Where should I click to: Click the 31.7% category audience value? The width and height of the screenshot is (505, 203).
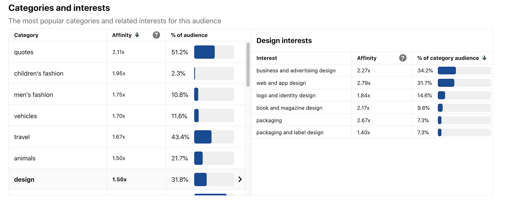point(425,83)
